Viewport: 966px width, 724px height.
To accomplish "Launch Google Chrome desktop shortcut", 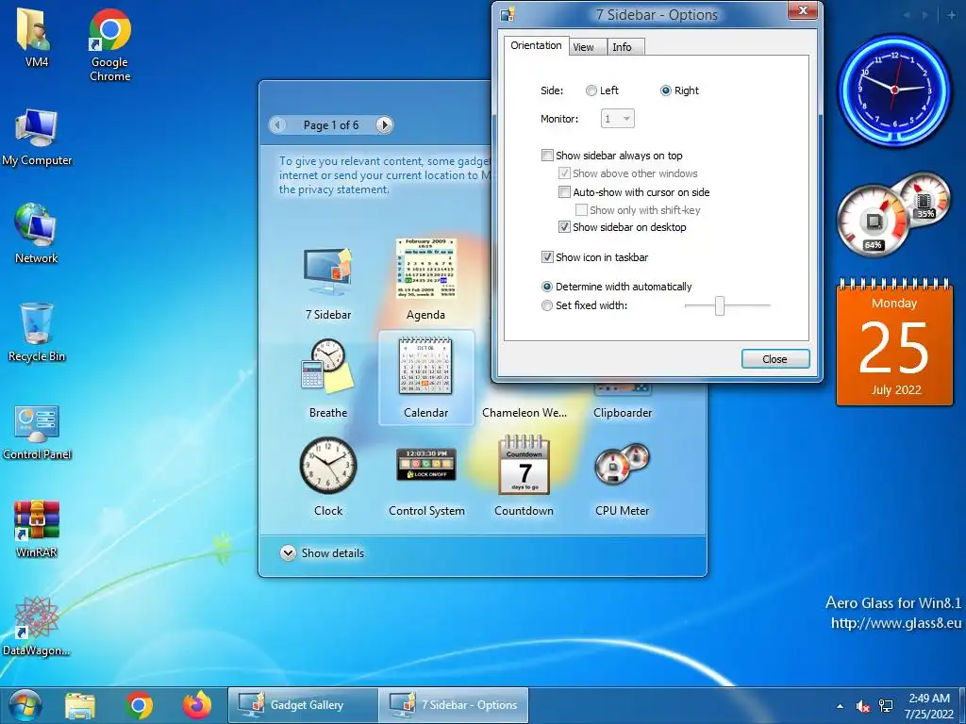I will [109, 44].
